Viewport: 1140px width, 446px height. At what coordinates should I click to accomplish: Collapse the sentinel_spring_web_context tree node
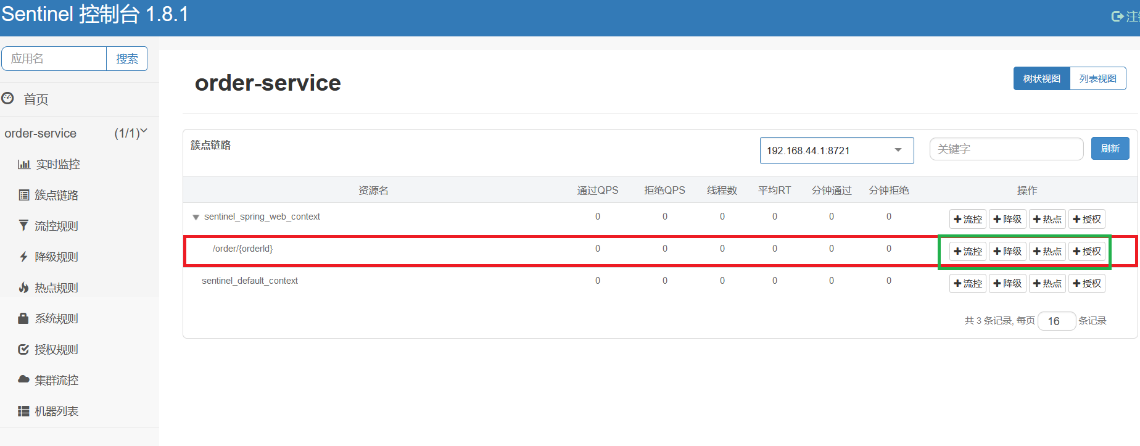point(196,217)
